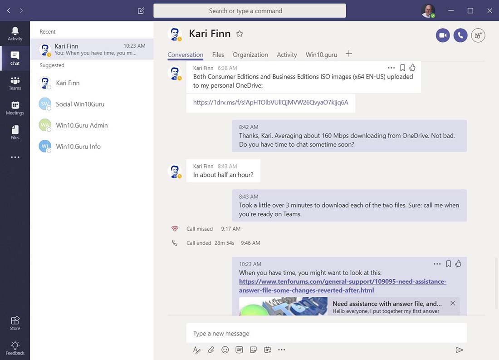This screenshot has width=499, height=360.
Task: Open more messaging options in compose area
Action: click(281, 350)
